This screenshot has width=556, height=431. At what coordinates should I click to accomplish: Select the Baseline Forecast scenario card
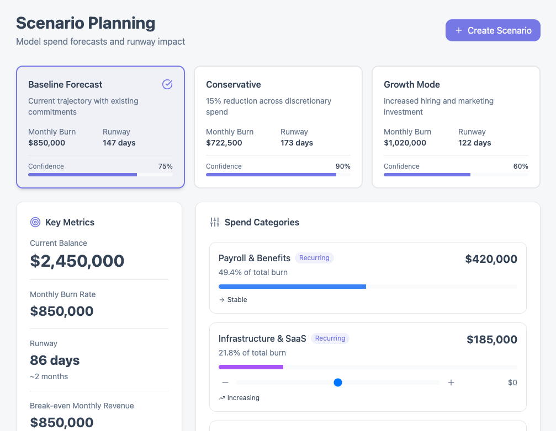100,127
